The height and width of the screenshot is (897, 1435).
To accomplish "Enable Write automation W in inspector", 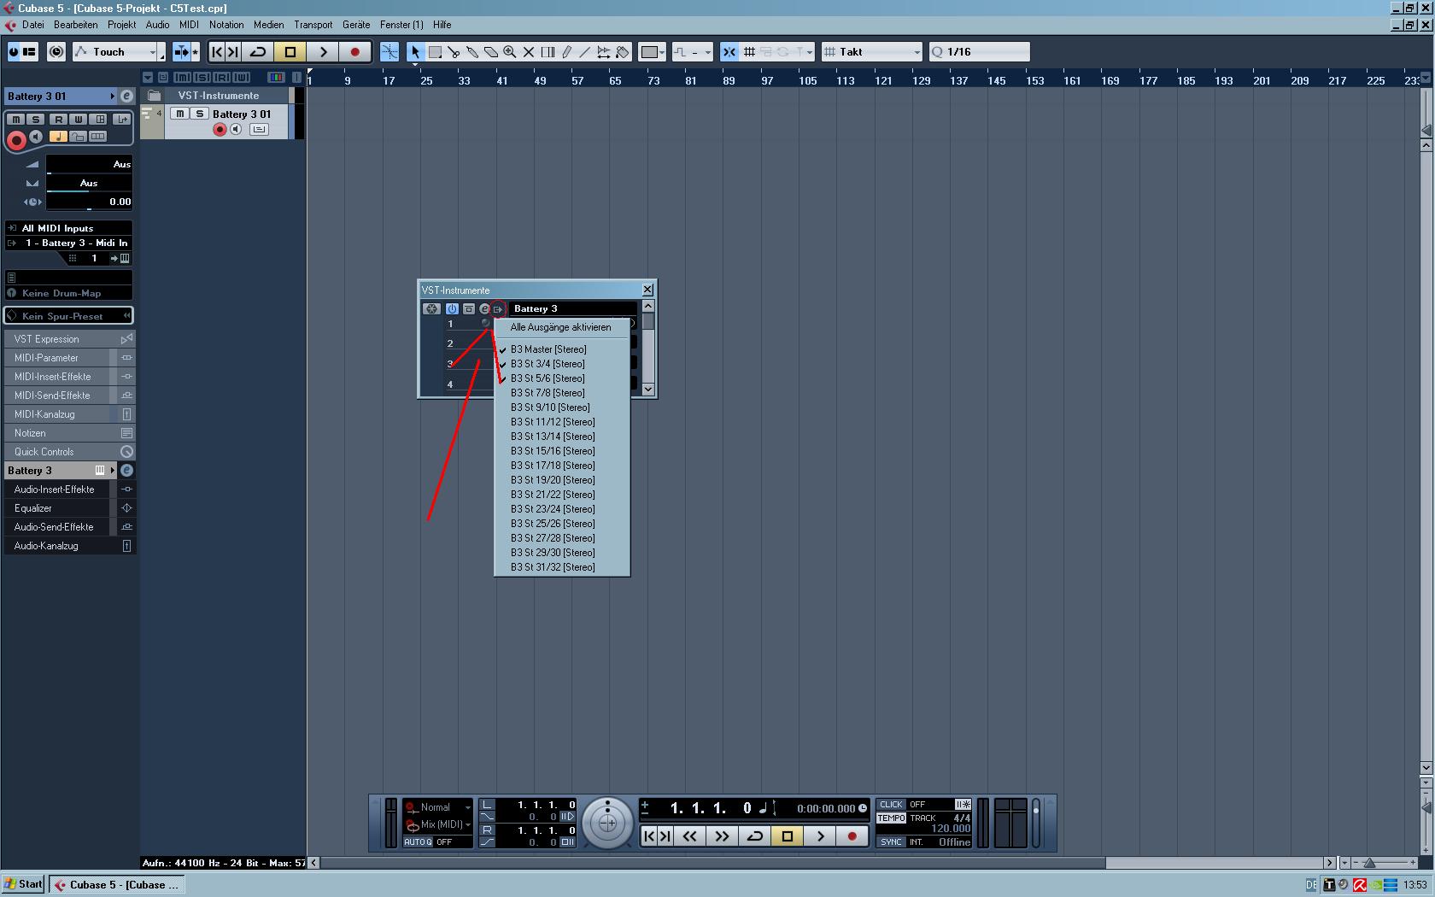I will (78, 119).
